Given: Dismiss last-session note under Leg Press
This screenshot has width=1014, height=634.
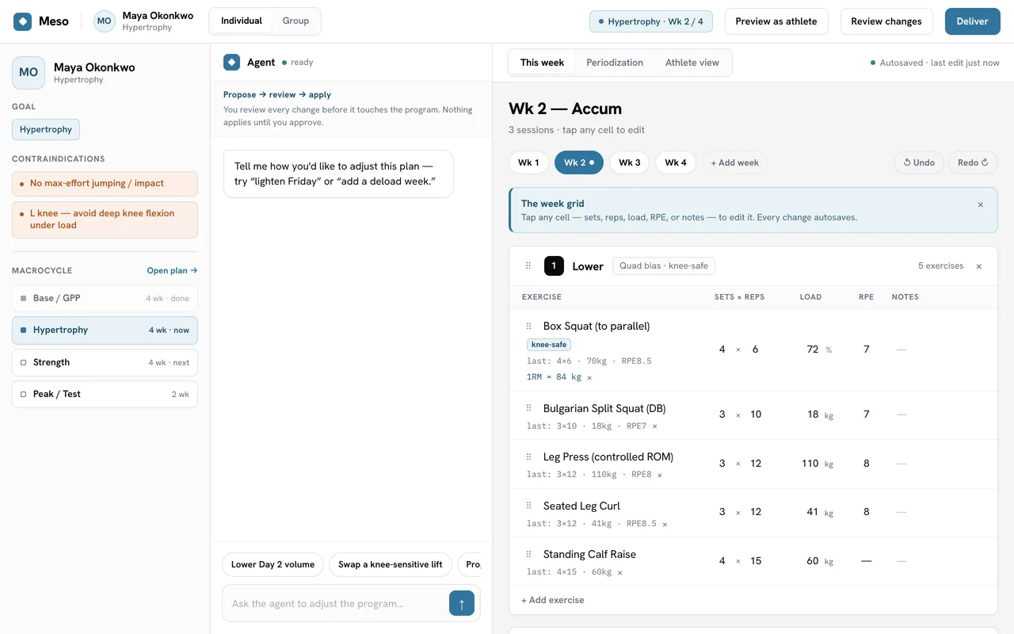Looking at the screenshot, I should click(659, 475).
